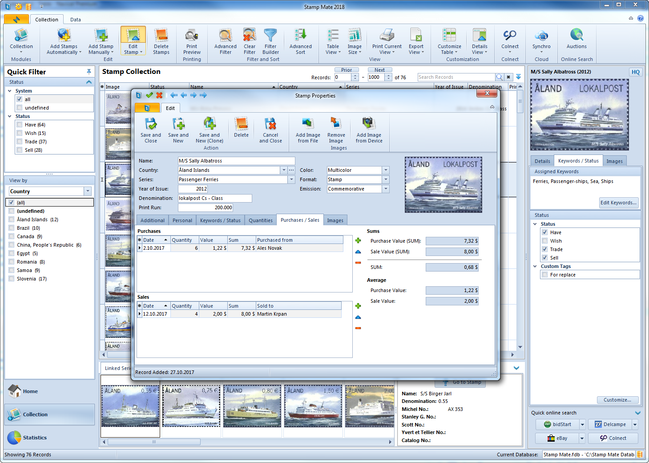Toggle the Wish checkbox in Status panel
Screen dimensions: 649x463
(544, 241)
